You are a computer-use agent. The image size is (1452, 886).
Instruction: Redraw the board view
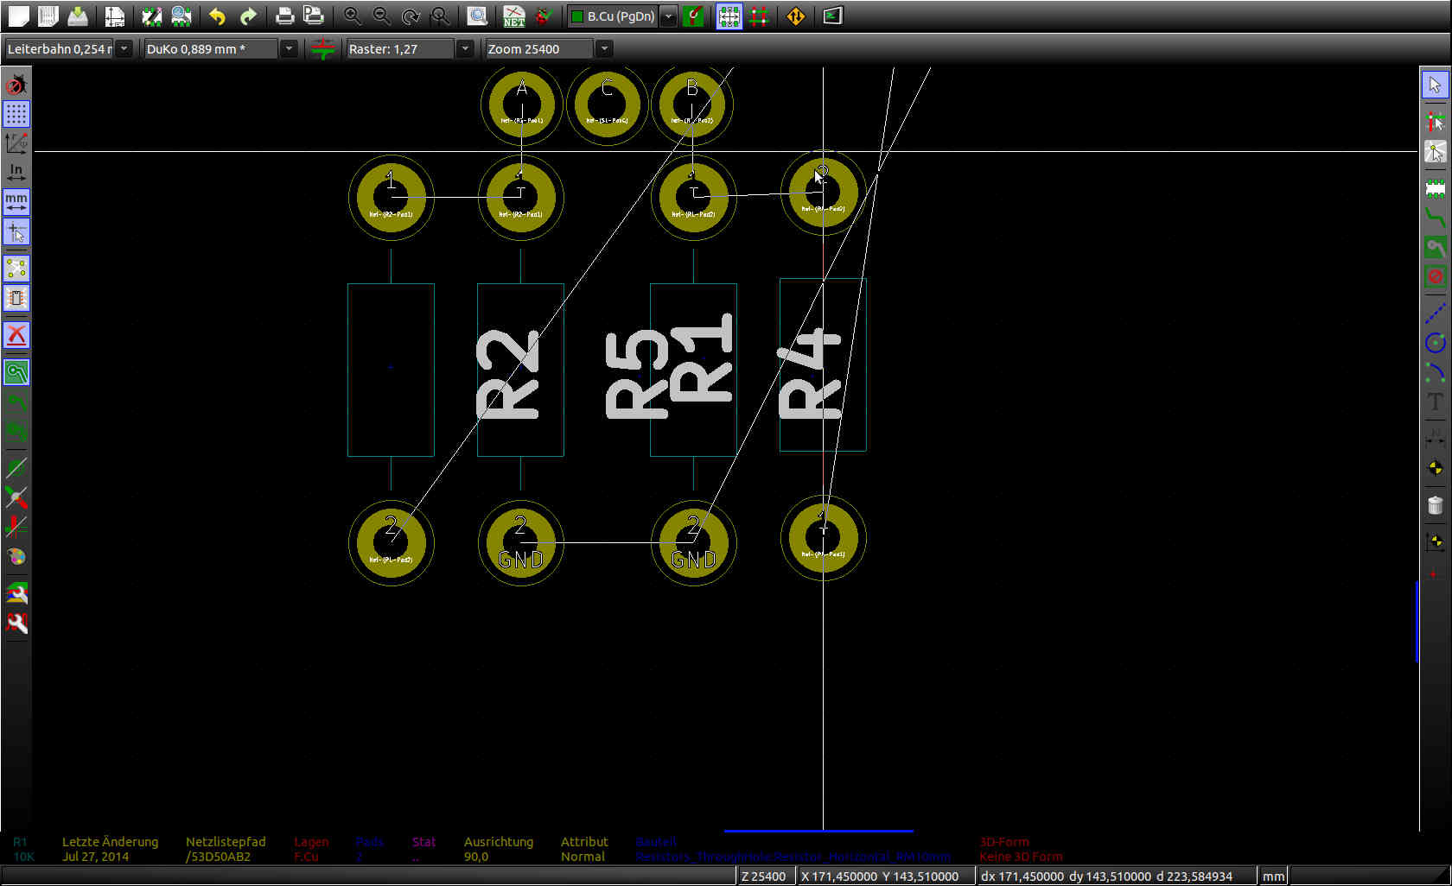pyautogui.click(x=411, y=16)
